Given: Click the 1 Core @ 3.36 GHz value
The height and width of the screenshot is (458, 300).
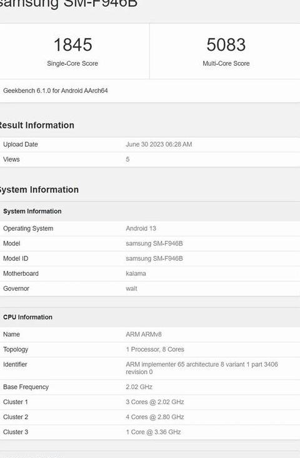Looking at the screenshot, I should [x=153, y=432].
